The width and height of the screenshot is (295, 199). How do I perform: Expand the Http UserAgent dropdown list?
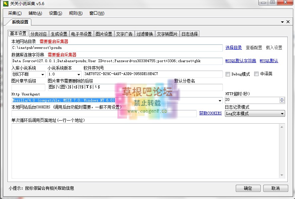coord(220,101)
